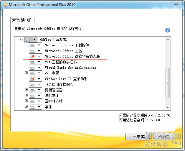
Task: Click the 可用驱动器空间 5.55 GB text
Action: click(139, 120)
